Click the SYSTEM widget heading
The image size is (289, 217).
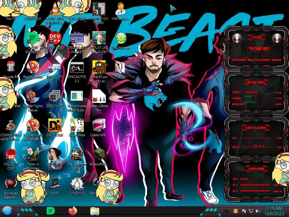click(256, 82)
